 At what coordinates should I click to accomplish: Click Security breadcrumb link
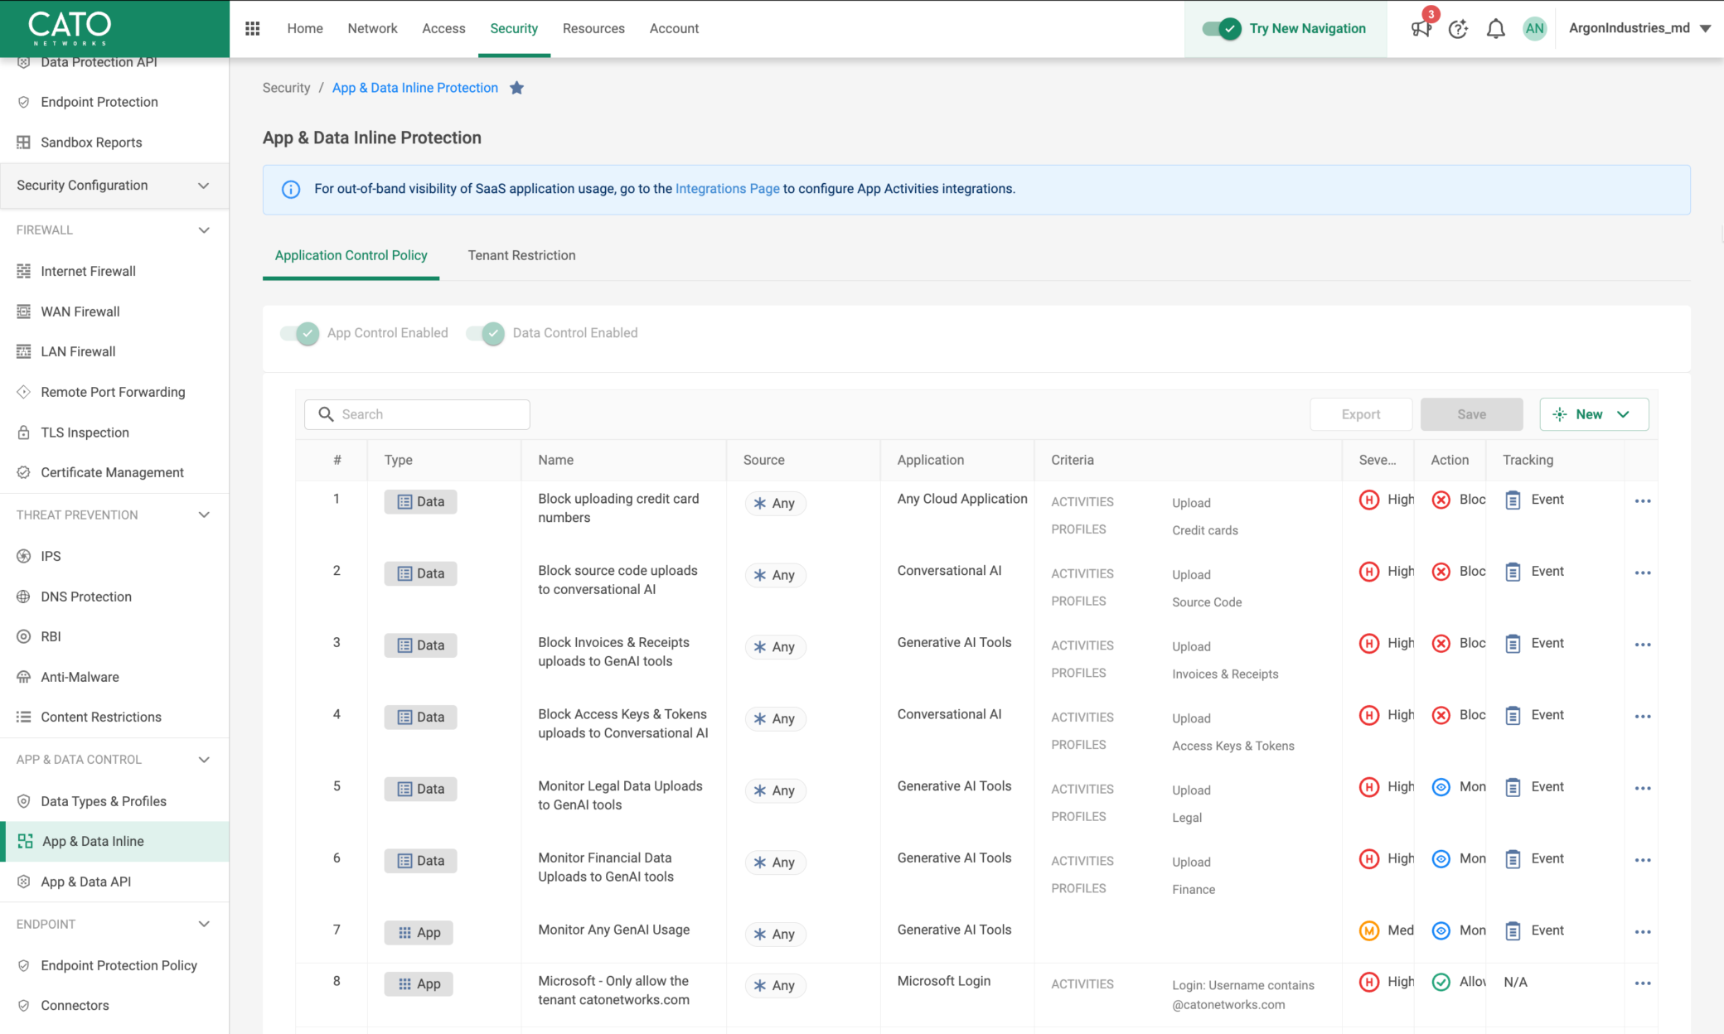(x=286, y=88)
